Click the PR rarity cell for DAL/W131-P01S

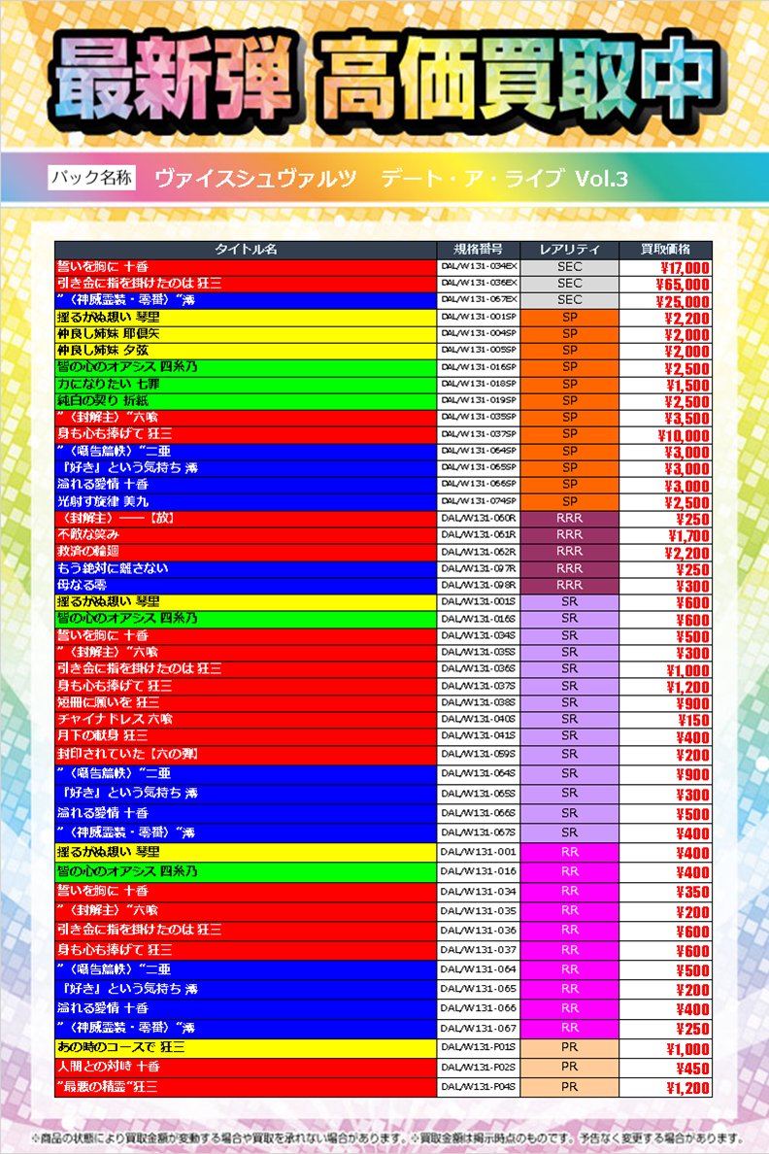click(x=570, y=1047)
